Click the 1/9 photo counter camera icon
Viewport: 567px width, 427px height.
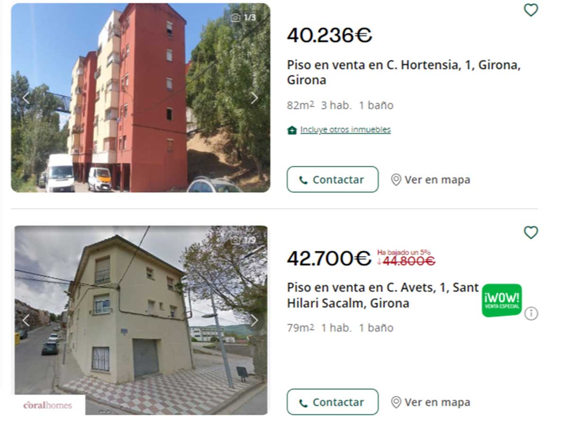click(x=235, y=240)
